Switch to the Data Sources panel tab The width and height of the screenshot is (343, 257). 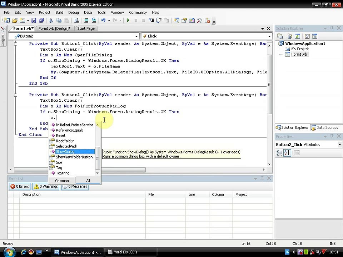coord(325,128)
